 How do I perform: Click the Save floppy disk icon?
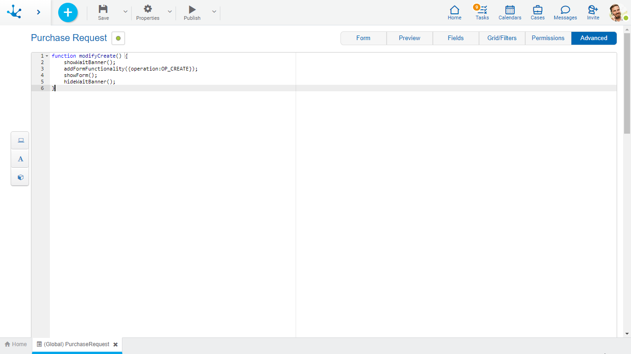click(103, 9)
